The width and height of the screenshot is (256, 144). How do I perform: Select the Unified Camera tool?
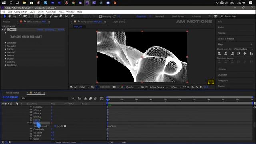(x=25, y=16)
